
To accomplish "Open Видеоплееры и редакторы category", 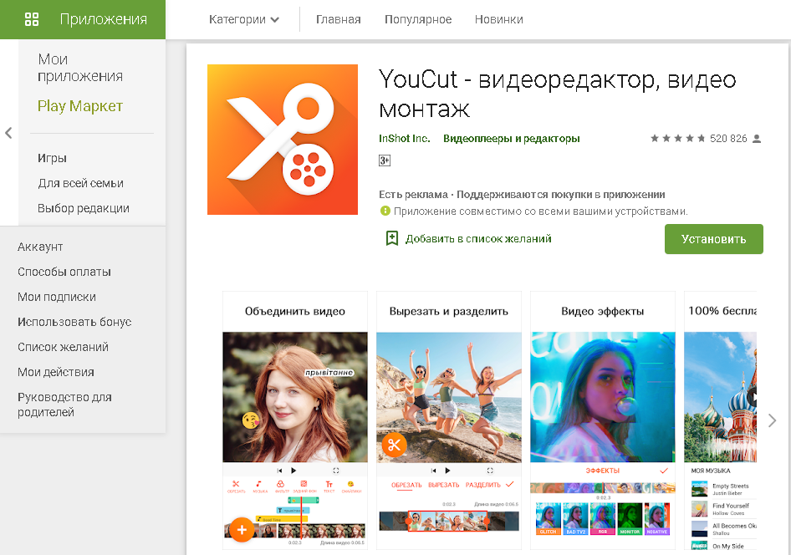I will [512, 139].
